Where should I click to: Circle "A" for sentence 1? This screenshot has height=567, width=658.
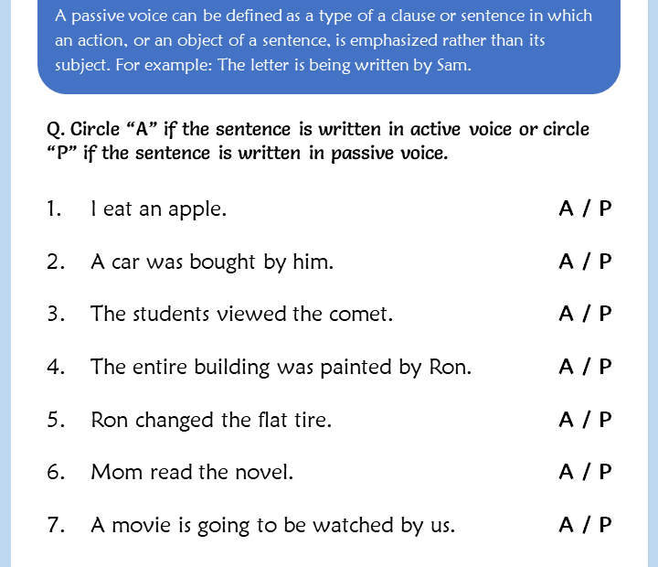pos(568,209)
